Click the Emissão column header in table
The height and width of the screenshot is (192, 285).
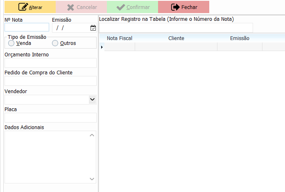(x=240, y=38)
